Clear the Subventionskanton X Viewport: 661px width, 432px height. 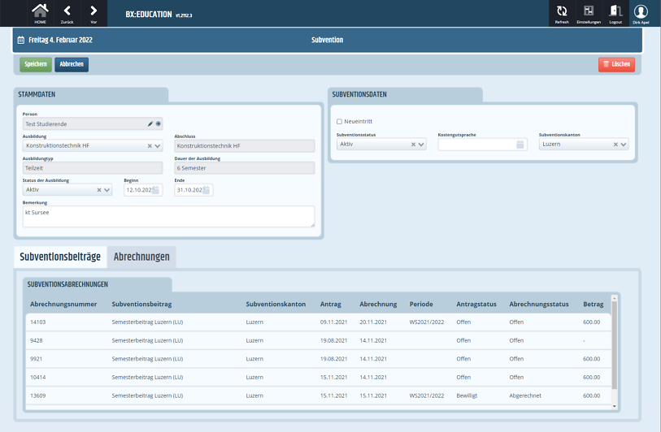[615, 145]
